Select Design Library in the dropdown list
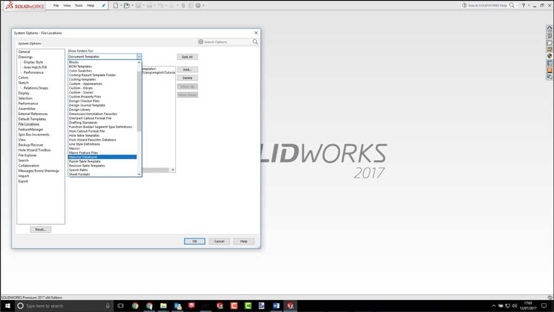 (x=102, y=110)
